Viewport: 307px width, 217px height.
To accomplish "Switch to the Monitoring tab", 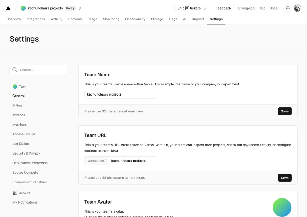I will click(111, 19).
